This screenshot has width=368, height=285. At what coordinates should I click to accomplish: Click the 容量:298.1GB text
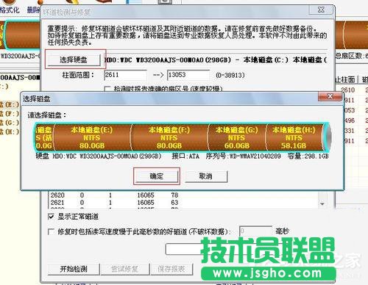308,156
